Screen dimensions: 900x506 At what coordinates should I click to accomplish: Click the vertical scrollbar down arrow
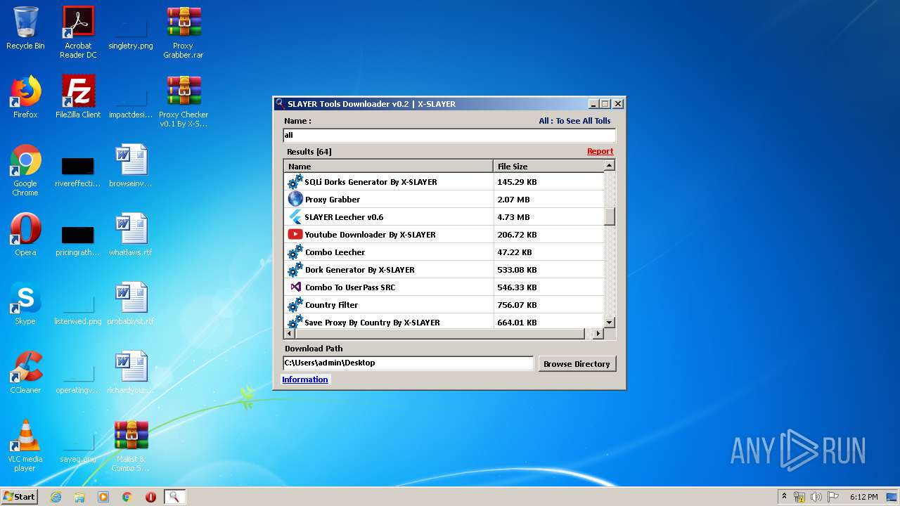[610, 323]
